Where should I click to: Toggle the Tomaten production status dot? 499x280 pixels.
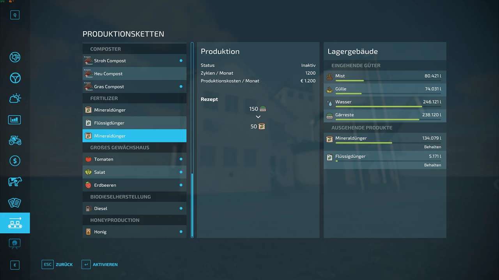(x=181, y=159)
